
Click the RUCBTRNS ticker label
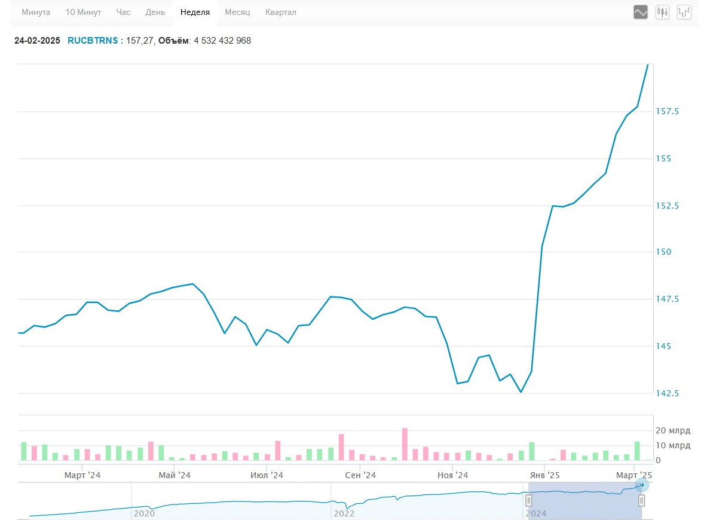tap(93, 41)
